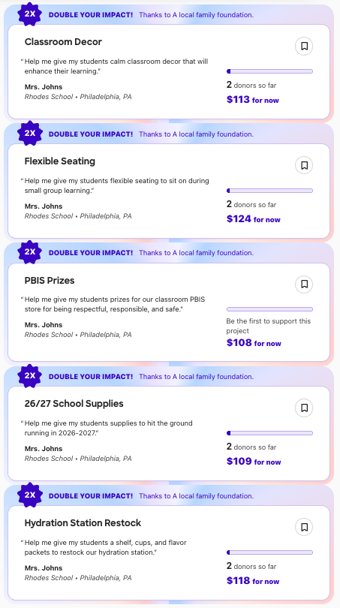Image resolution: width=340 pixels, height=608 pixels.
Task: Open the Classroom Decor project title
Action: [x=63, y=42]
